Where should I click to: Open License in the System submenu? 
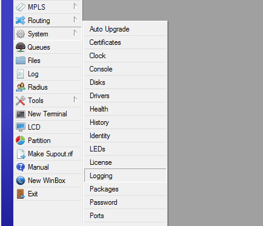click(x=125, y=162)
